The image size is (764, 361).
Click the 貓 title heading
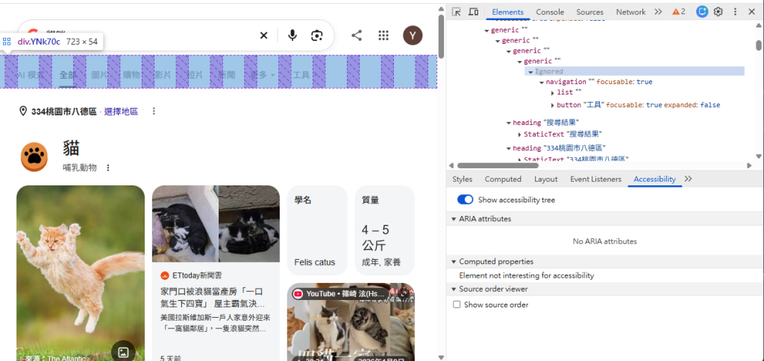pos(71,147)
